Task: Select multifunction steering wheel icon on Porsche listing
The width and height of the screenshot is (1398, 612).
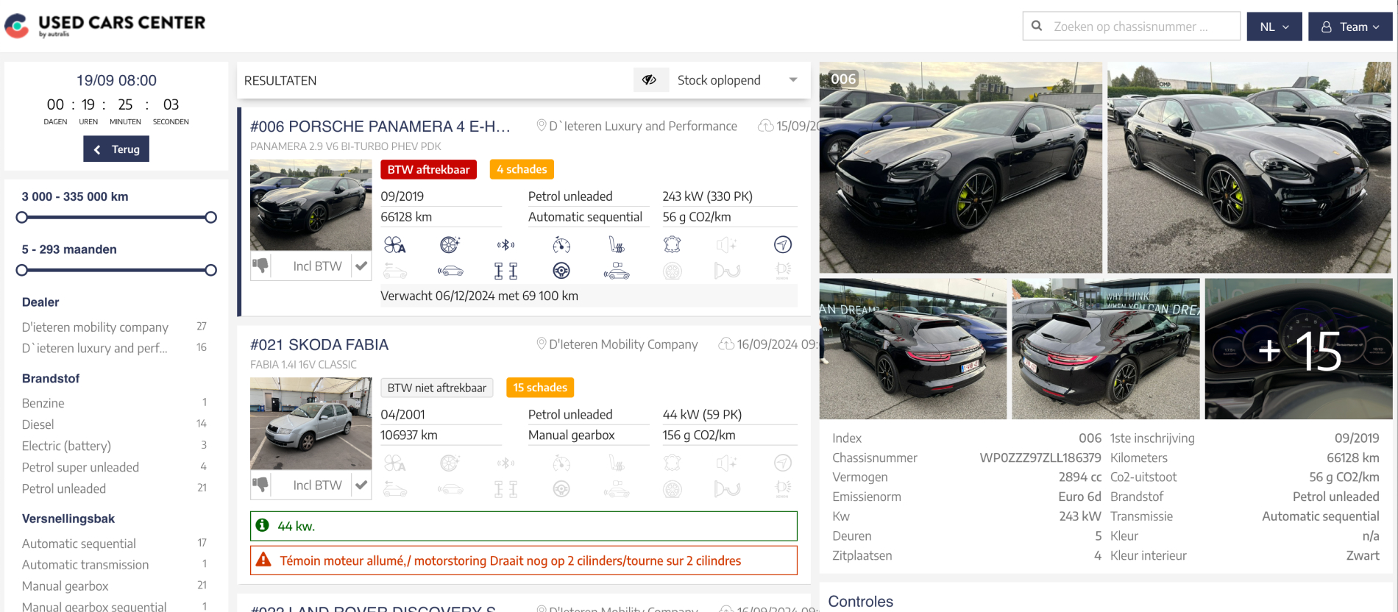Action: coord(561,271)
